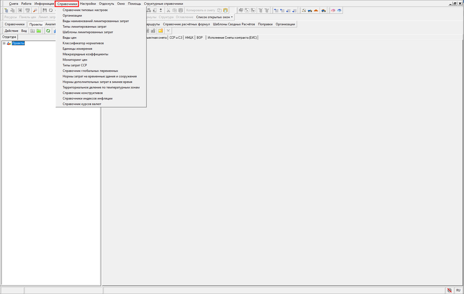
Task: Click the scissors cut icon
Action: tap(168, 10)
